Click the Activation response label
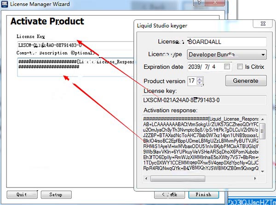The width and height of the screenshot is (276, 205). [x=170, y=111]
